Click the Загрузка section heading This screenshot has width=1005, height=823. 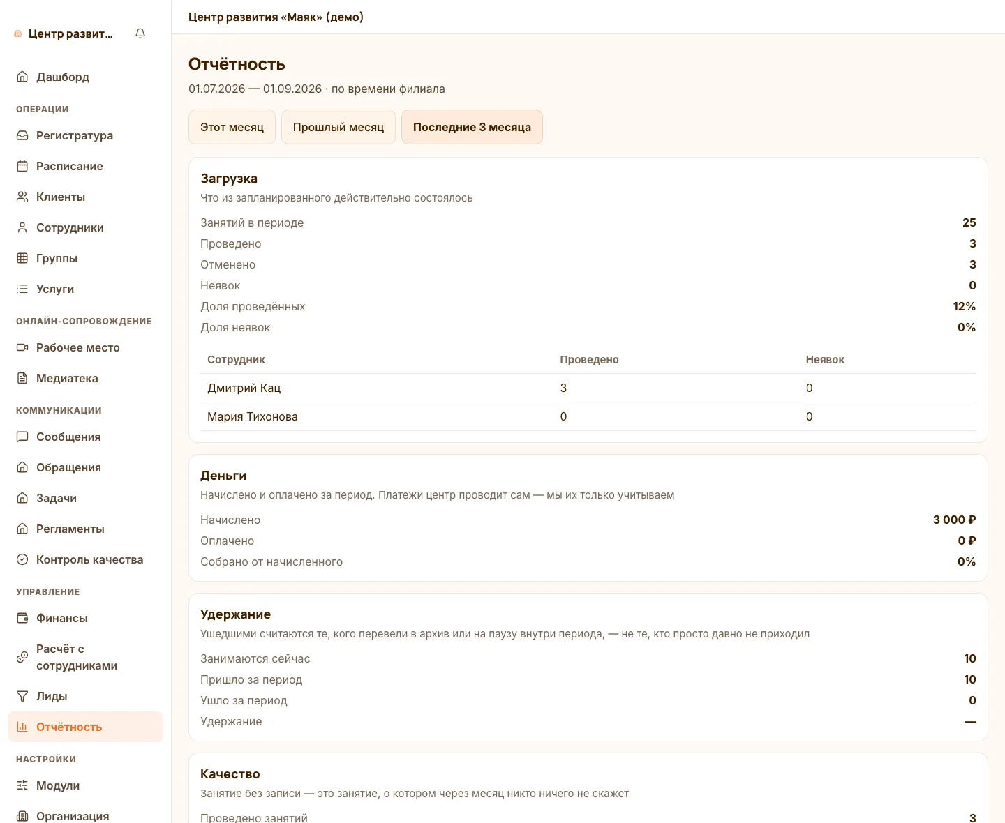(229, 179)
